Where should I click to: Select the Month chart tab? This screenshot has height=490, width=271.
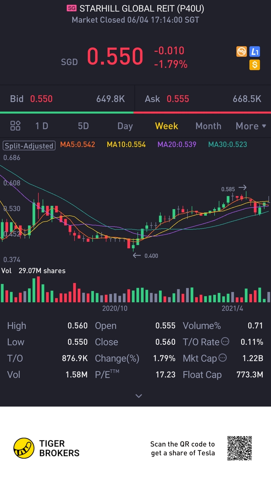tap(208, 126)
